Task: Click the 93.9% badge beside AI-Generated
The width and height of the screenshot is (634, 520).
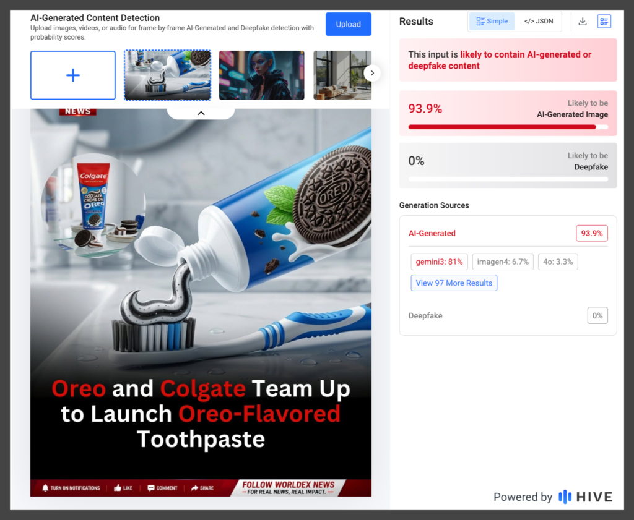Action: pos(591,233)
